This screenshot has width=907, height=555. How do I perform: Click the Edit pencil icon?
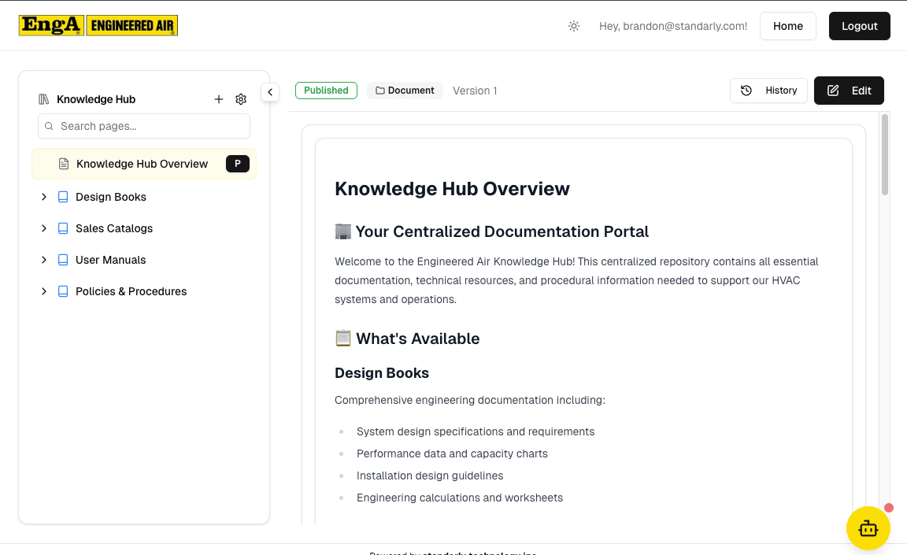(x=832, y=90)
